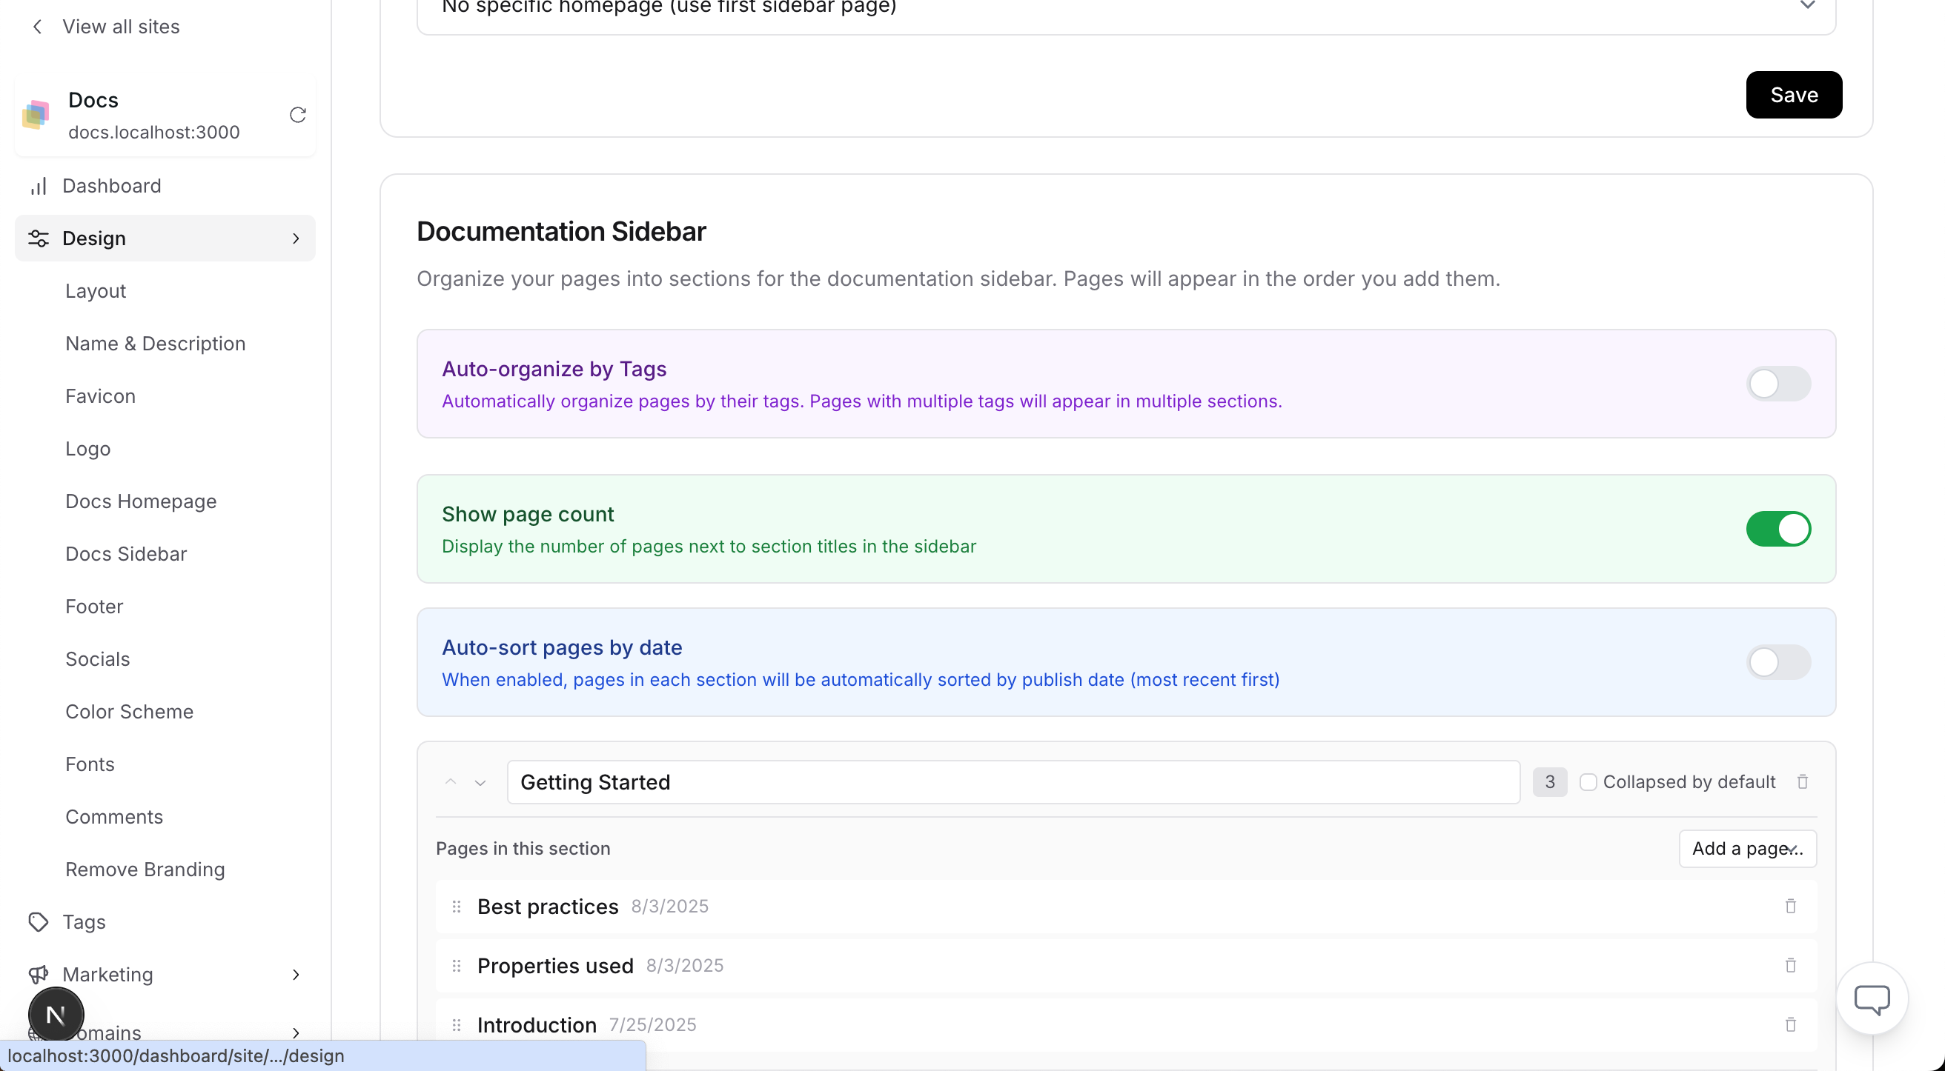The image size is (1945, 1071).
Task: Open the Docs Sidebar settings item
Action: 126,553
